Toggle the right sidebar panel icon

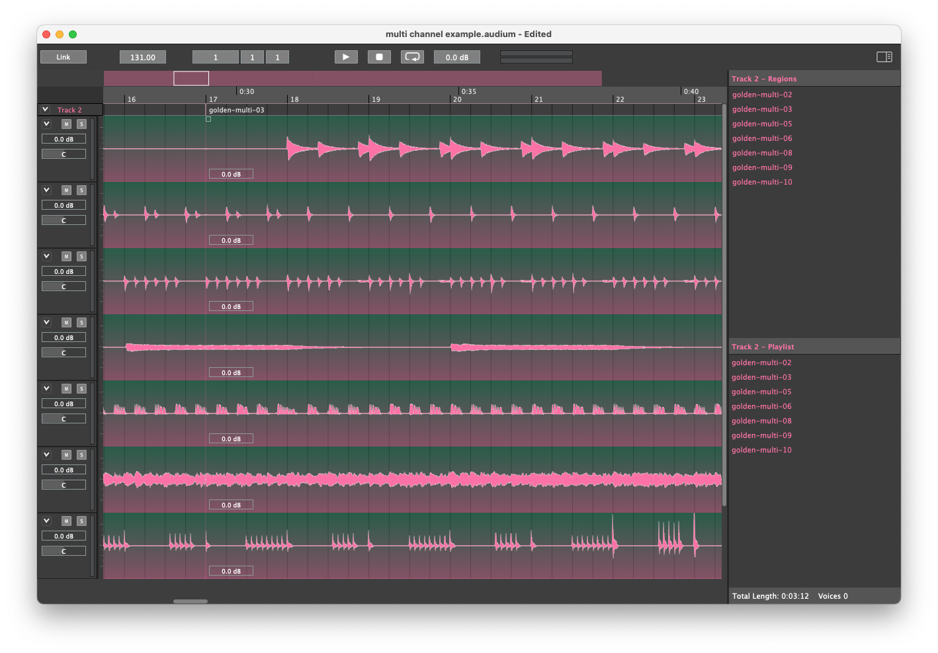(x=884, y=57)
